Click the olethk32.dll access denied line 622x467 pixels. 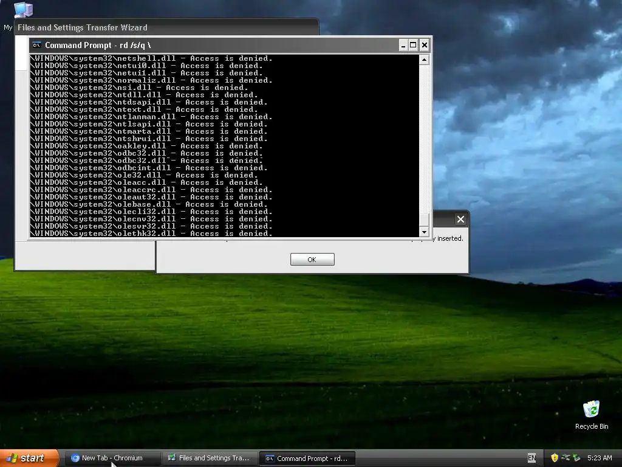(151, 233)
